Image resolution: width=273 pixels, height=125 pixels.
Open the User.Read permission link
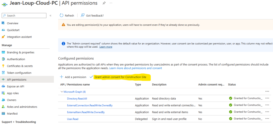coord(73,119)
